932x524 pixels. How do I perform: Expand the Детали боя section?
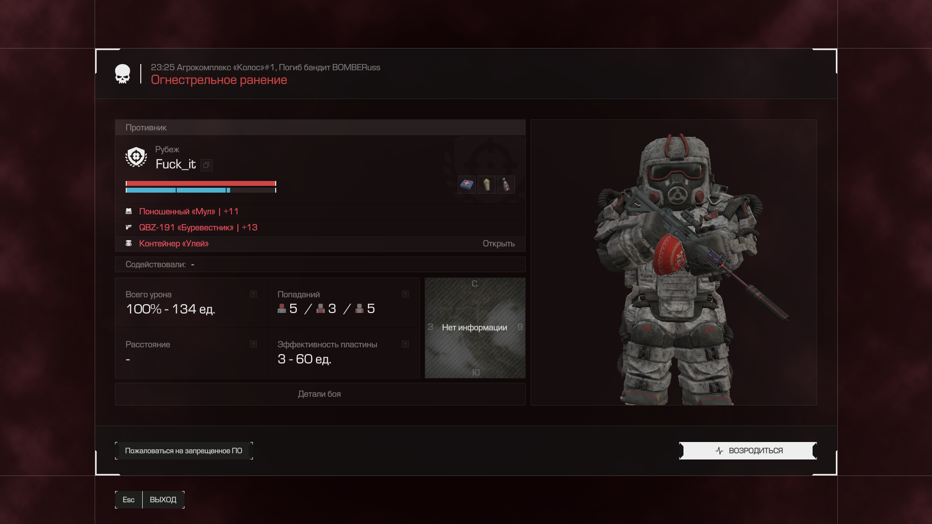[x=320, y=394]
